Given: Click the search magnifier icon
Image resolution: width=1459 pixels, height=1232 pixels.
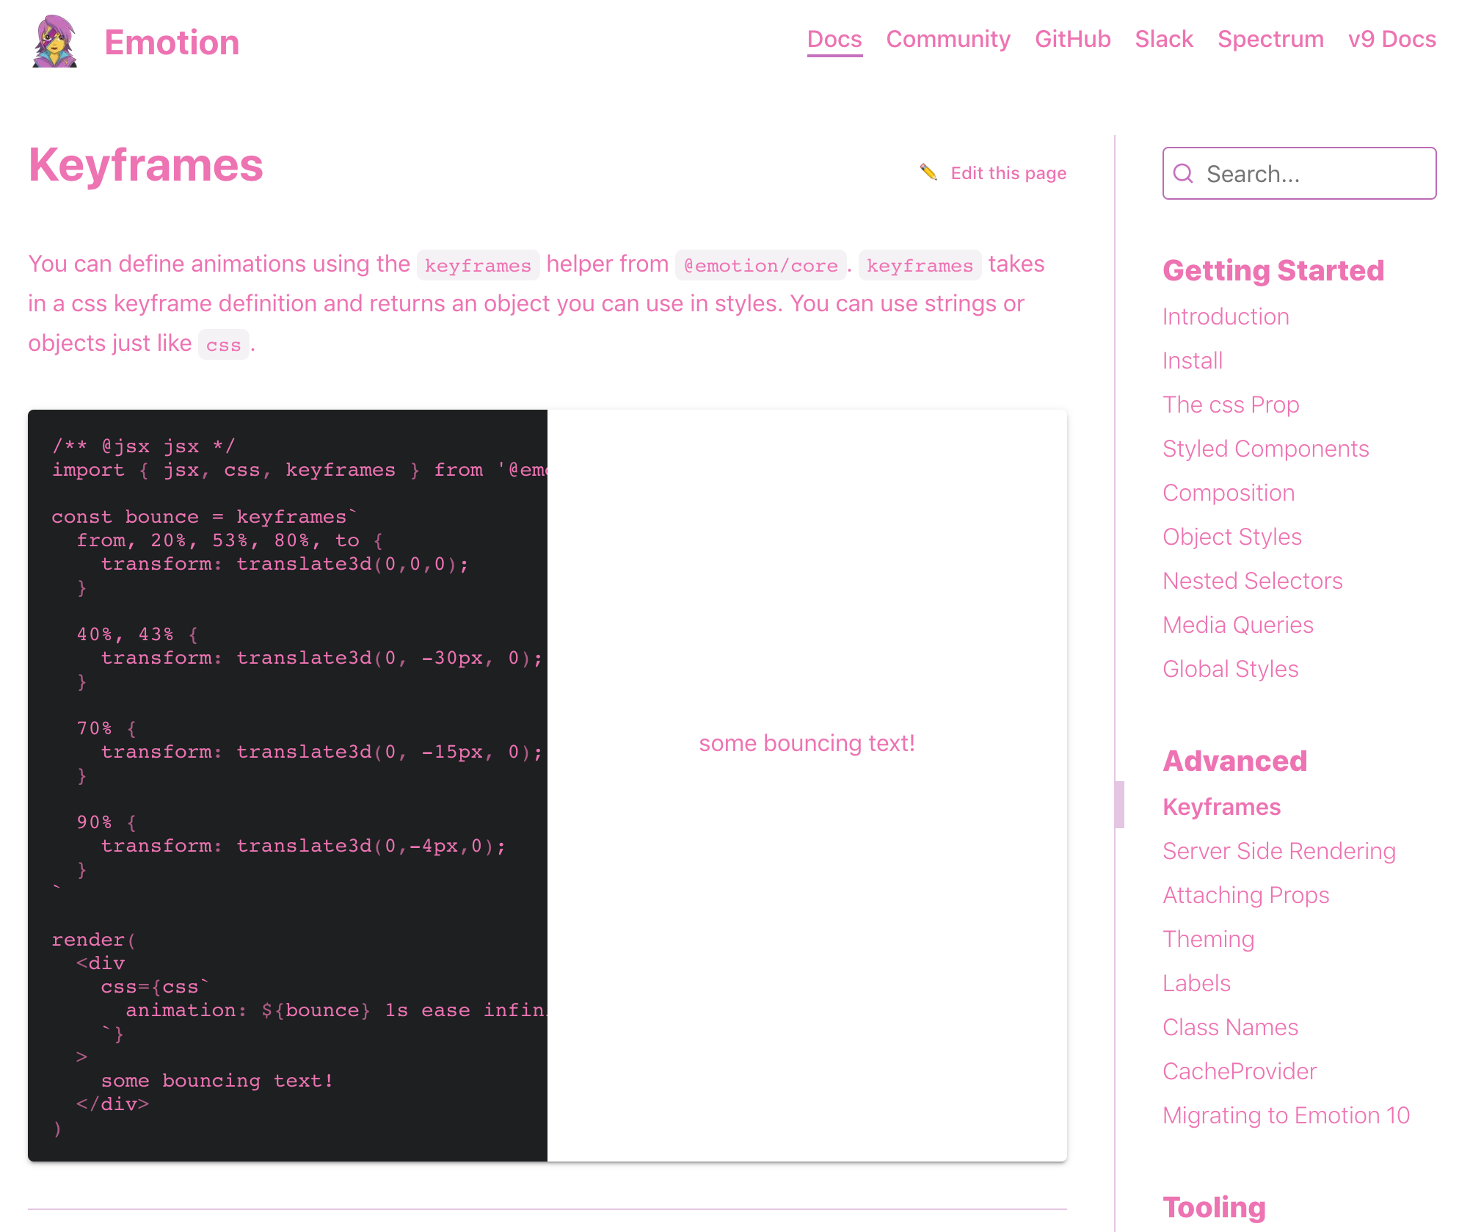Looking at the screenshot, I should [x=1183, y=173].
